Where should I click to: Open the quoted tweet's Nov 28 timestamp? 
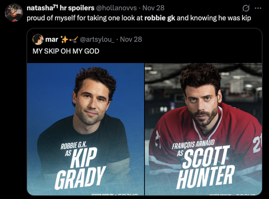point(131,39)
